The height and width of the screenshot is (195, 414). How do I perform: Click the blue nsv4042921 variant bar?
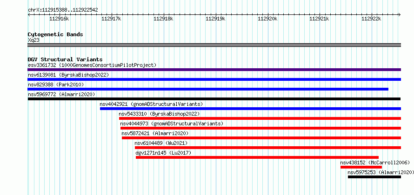[x=250, y=109]
